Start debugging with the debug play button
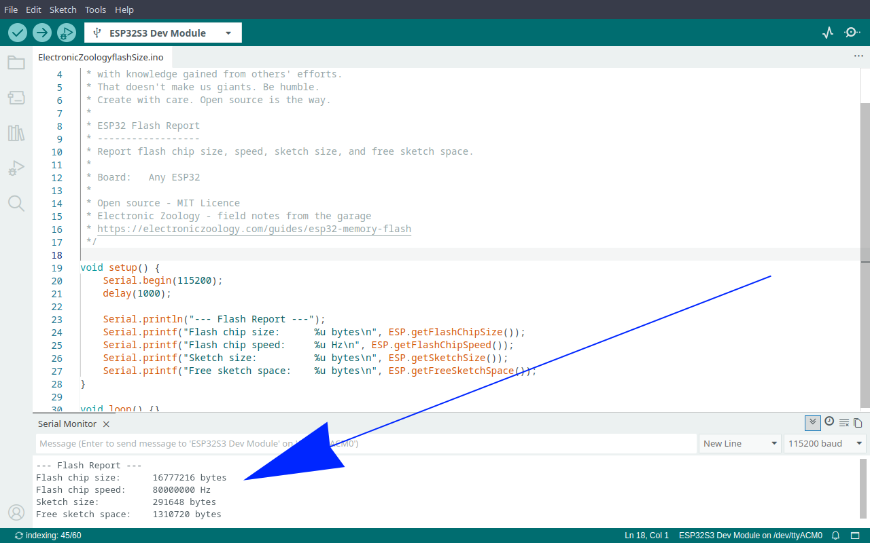 point(66,33)
